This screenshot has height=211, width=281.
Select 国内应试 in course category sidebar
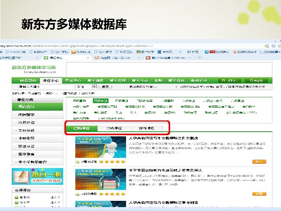(x=37, y=107)
